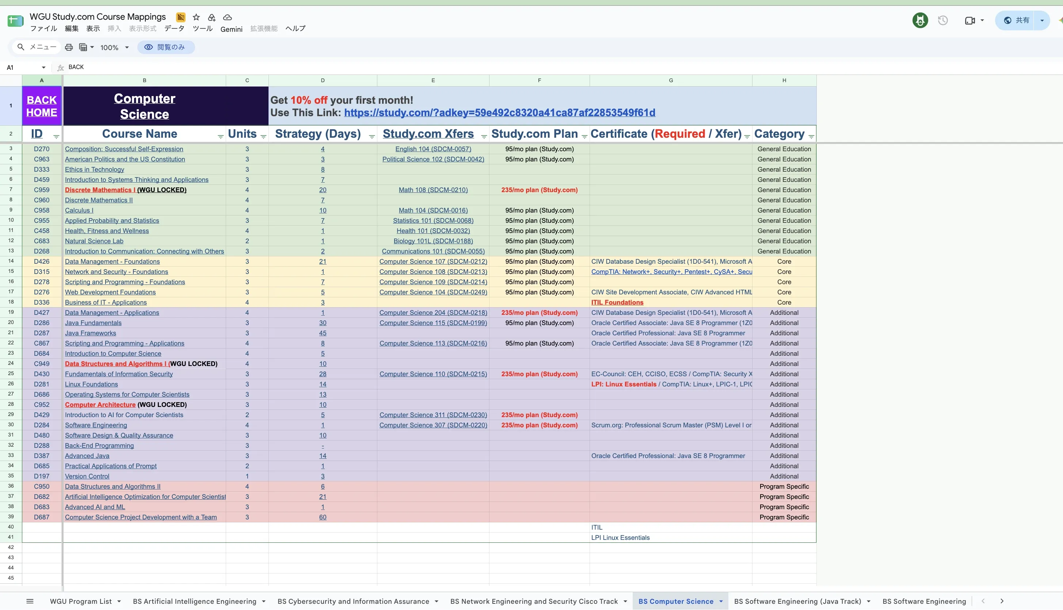Open the version history clock icon
Image resolution: width=1063 pixels, height=610 pixels.
[x=943, y=20]
